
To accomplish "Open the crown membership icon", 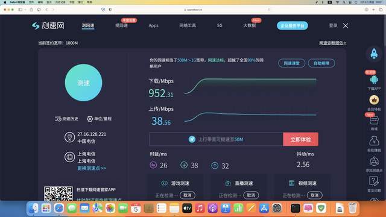I will [x=374, y=100].
